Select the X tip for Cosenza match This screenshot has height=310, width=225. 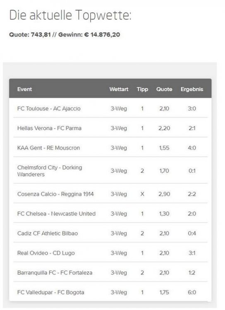point(142,194)
